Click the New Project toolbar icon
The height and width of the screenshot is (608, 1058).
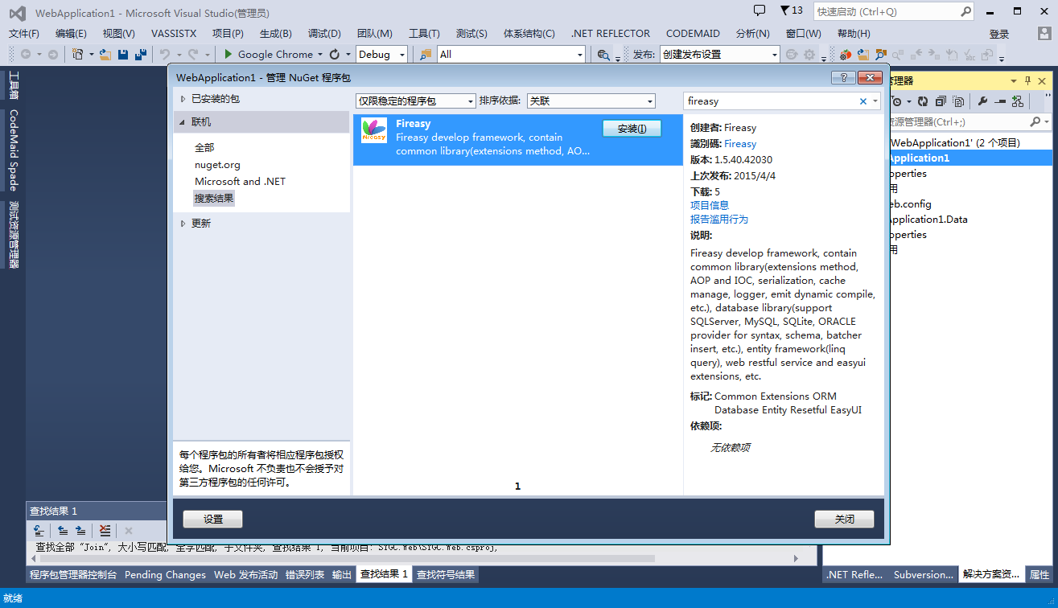click(78, 54)
